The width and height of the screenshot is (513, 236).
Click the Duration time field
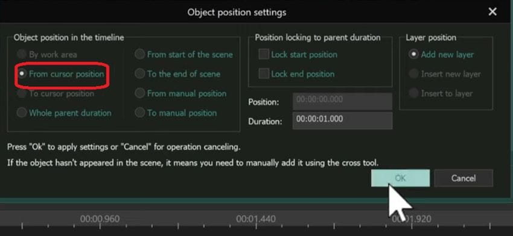click(x=342, y=120)
